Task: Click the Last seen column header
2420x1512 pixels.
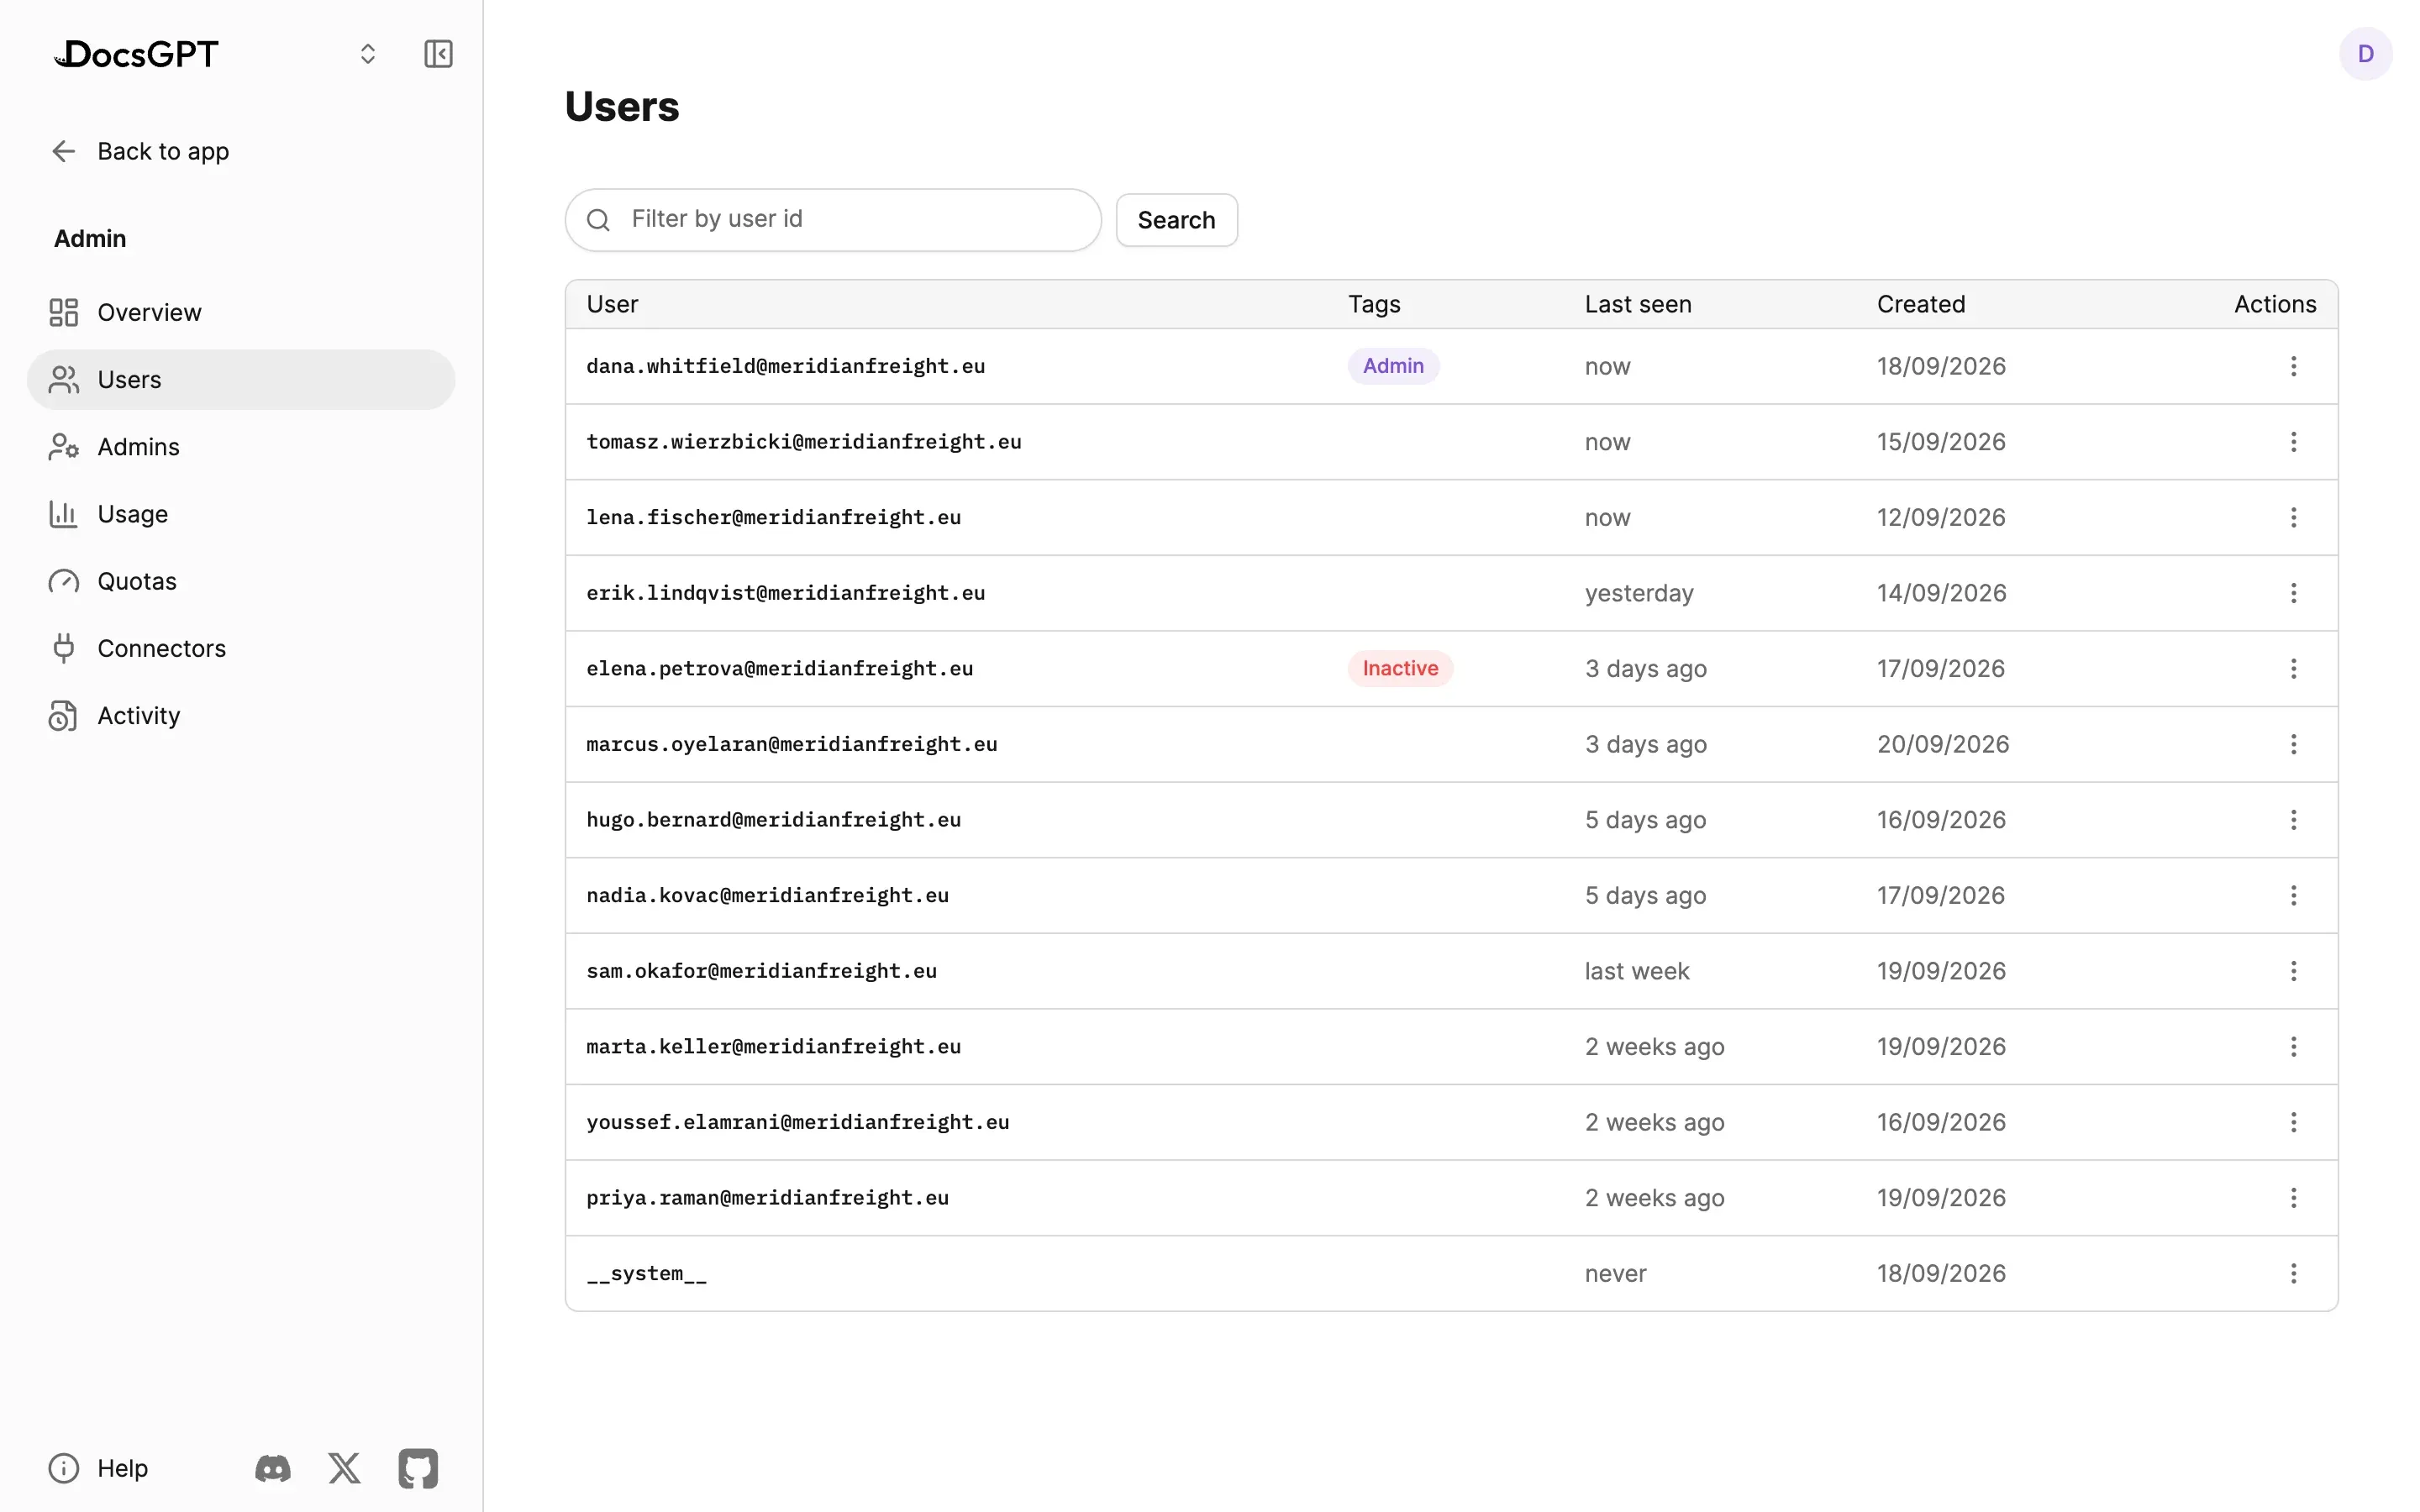Action: click(x=1638, y=304)
